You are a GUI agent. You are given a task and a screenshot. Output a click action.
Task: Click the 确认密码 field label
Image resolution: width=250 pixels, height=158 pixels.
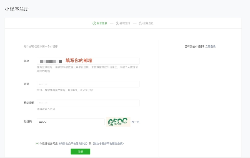[x=29, y=103]
